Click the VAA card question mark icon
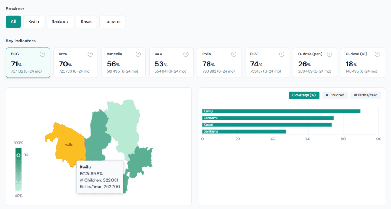Viewport: 391px width, 209px height. click(x=186, y=54)
